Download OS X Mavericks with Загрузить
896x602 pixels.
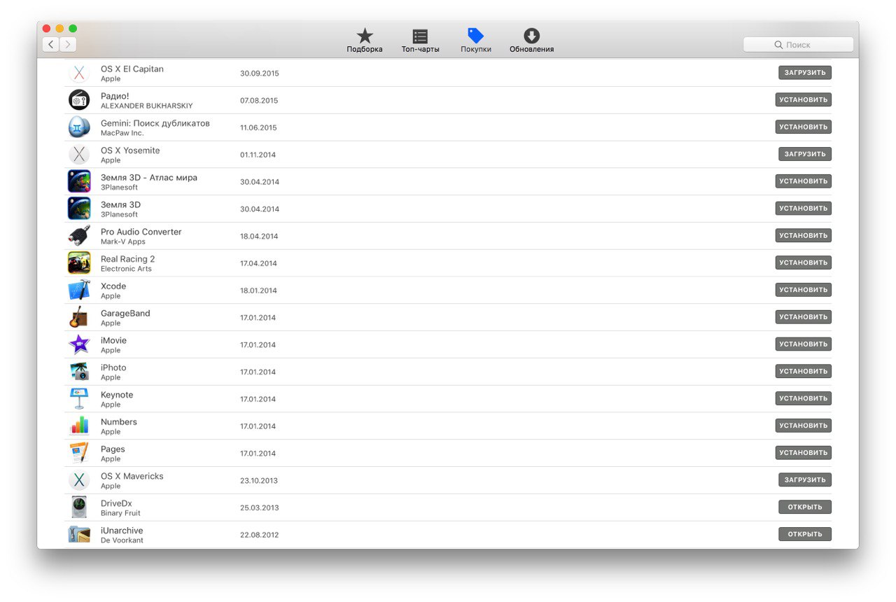pos(805,479)
